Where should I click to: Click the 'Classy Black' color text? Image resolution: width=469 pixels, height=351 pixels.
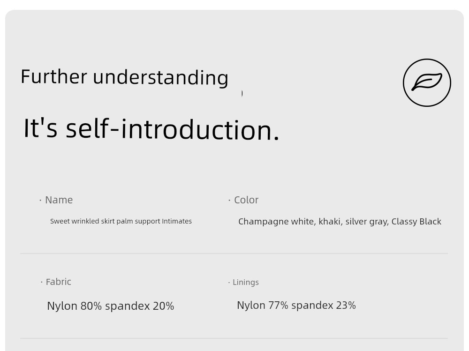click(416, 222)
